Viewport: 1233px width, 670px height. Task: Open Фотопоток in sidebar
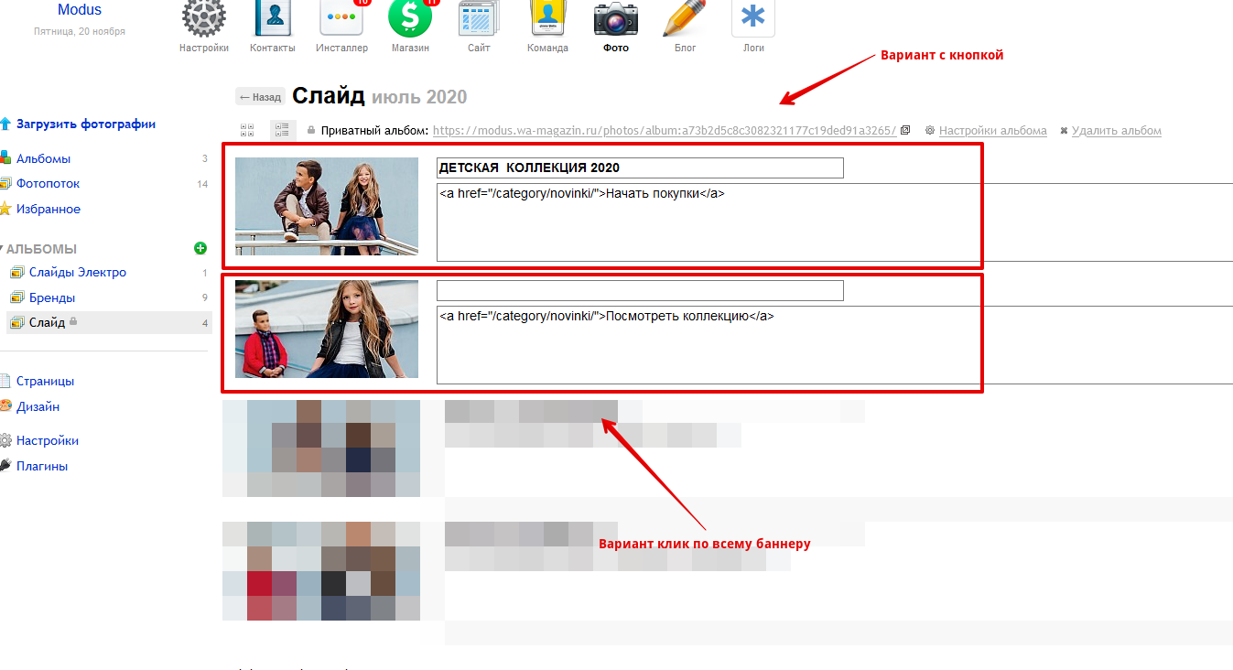click(48, 184)
